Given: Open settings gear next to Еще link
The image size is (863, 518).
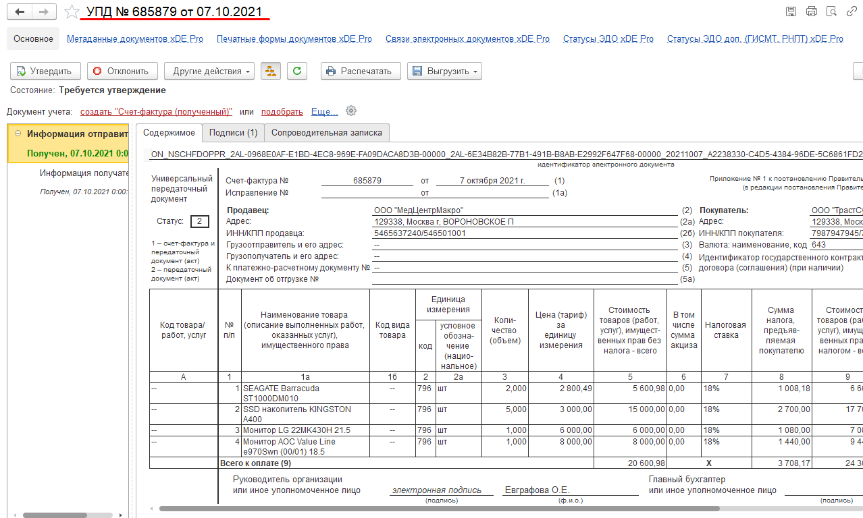Looking at the screenshot, I should pyautogui.click(x=350, y=111).
